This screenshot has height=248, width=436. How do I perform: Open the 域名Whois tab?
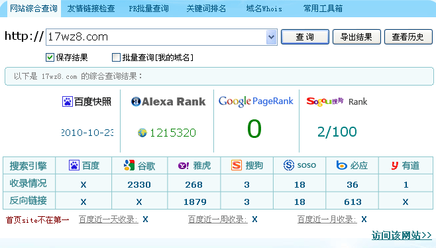[x=264, y=9]
